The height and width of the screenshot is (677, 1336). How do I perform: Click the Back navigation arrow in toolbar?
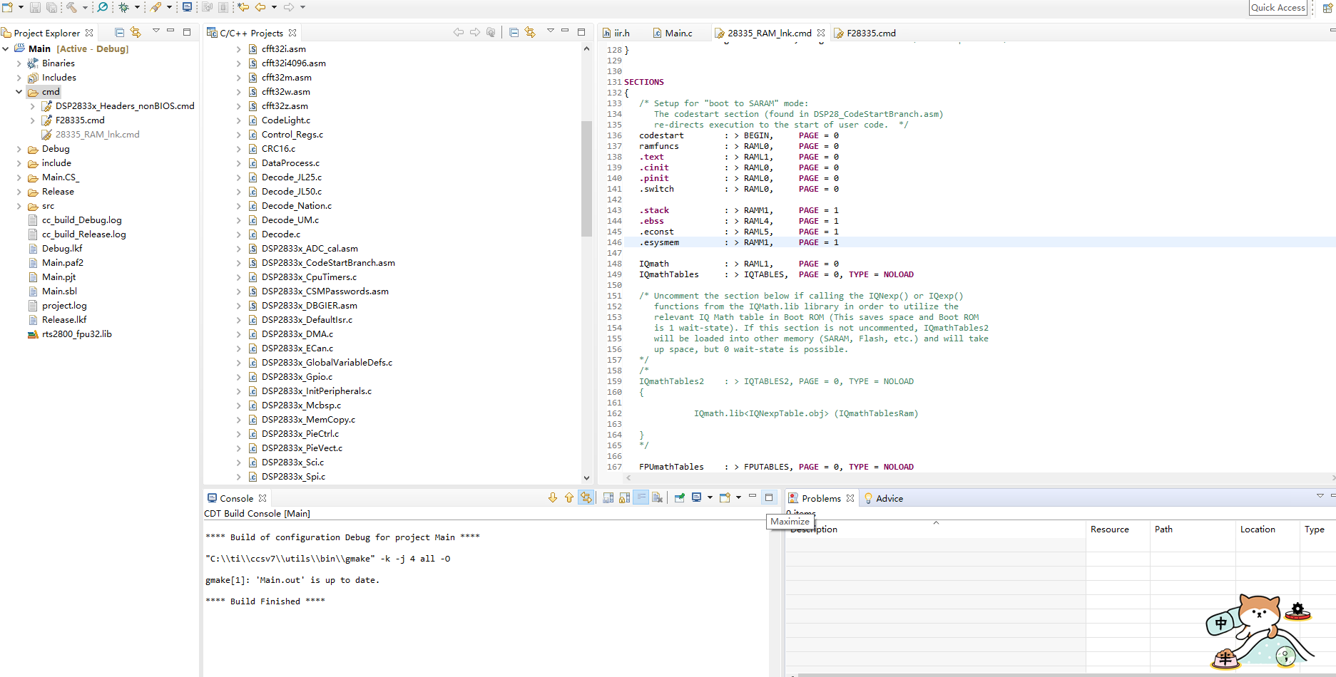260,7
